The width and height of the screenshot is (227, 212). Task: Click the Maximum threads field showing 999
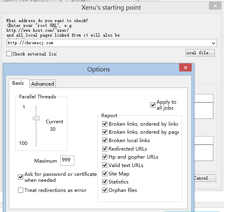pyautogui.click(x=67, y=160)
